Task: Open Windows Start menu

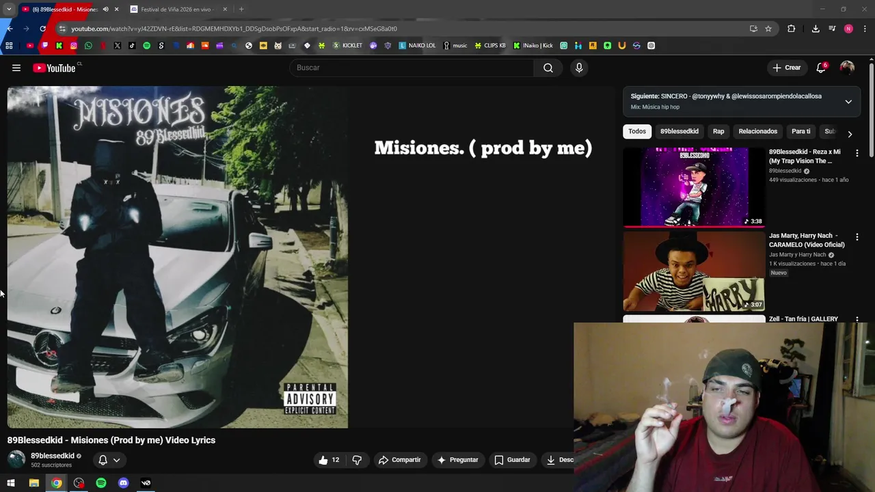Action: click(x=11, y=483)
